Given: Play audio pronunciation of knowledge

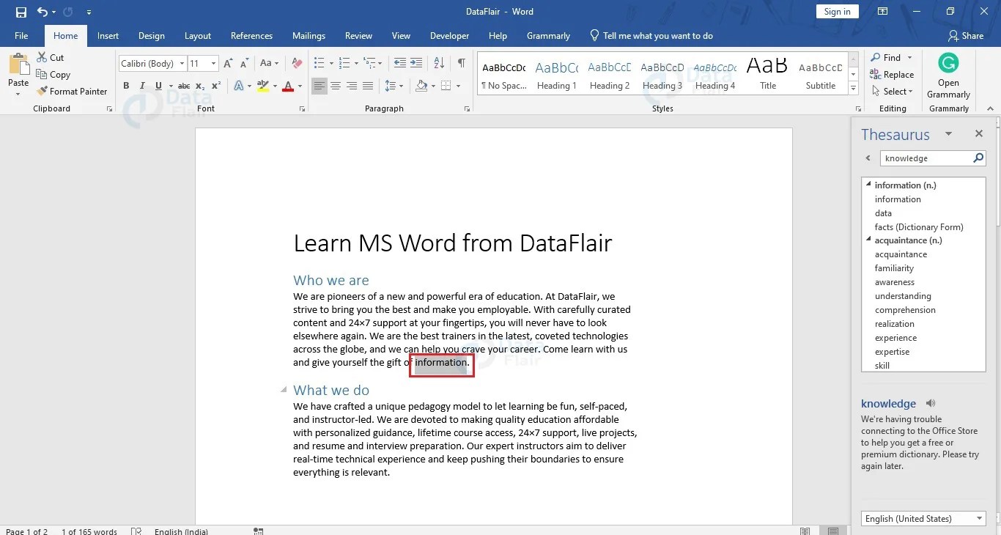Looking at the screenshot, I should pyautogui.click(x=931, y=403).
